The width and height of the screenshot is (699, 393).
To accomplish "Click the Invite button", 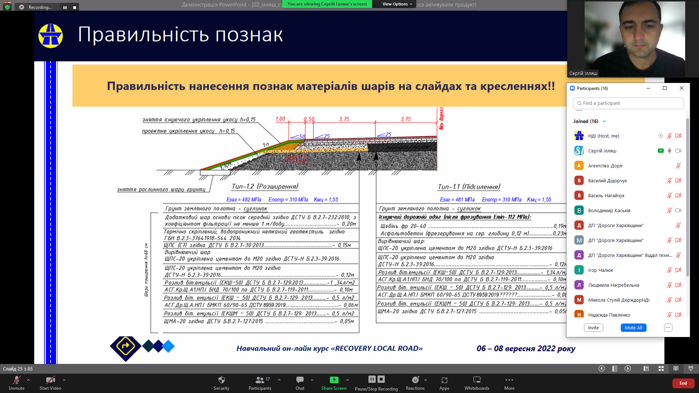I will [593, 327].
